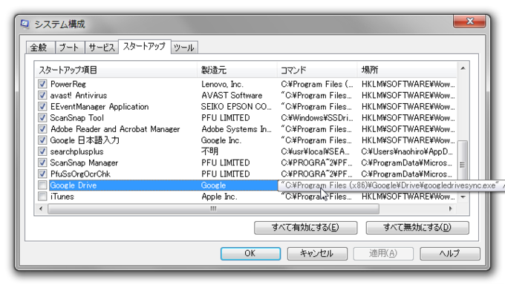Screen dimensions: 505x285
Task: Click the vertical scrollbar thumb
Action: [x=463, y=165]
